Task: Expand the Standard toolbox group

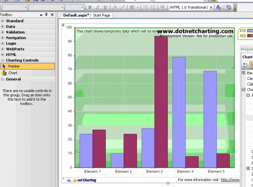Action: (x=2, y=21)
